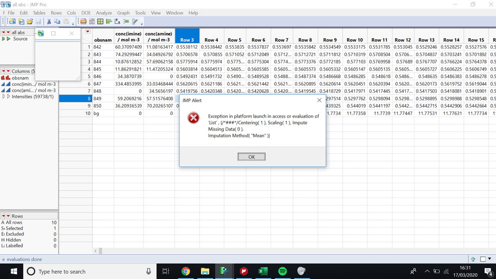Click the green Source script run triangle

point(8,39)
